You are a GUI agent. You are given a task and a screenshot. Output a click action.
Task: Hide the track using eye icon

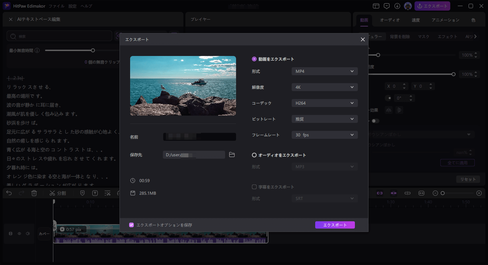[x=19, y=234]
